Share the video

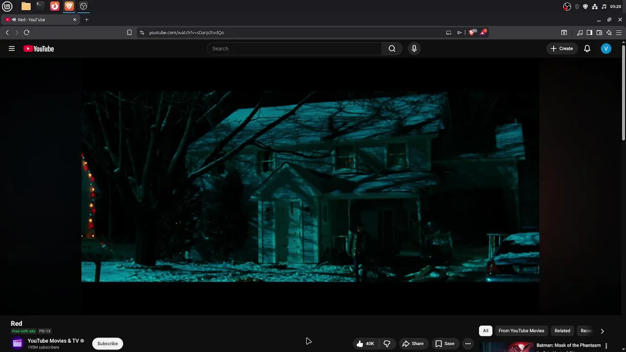coord(413,344)
